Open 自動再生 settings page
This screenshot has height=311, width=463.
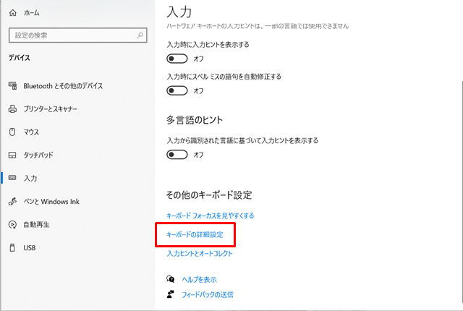click(37, 224)
